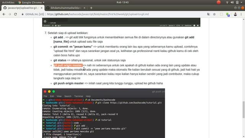Open a new browser tab
The width and height of the screenshot is (245, 138).
[x=91, y=8]
